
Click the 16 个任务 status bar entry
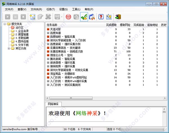69,129
